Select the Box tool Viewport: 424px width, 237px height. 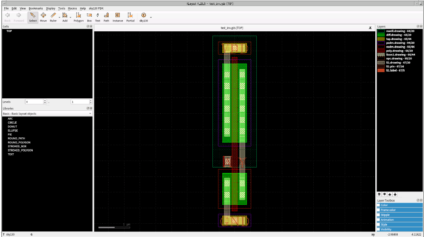[89, 17]
